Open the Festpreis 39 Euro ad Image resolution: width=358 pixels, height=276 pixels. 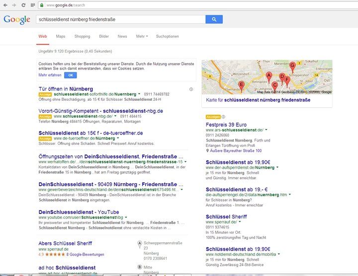click(x=226, y=125)
